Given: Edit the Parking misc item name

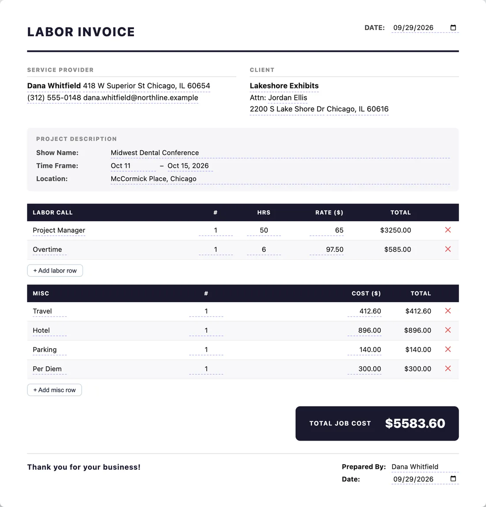Looking at the screenshot, I should [50, 350].
